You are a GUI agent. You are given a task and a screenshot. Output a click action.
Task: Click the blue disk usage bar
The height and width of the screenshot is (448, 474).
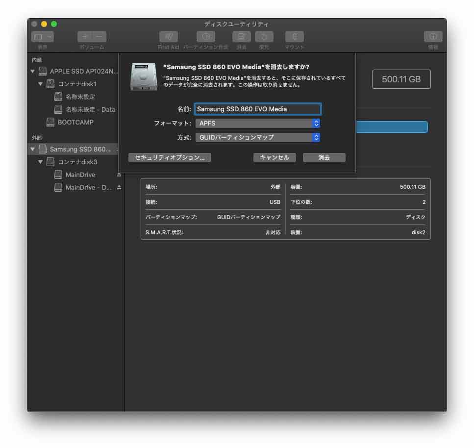tap(392, 127)
